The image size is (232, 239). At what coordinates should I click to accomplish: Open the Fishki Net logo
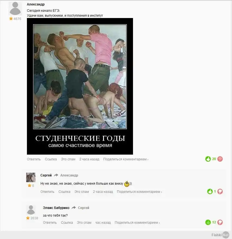point(220,235)
